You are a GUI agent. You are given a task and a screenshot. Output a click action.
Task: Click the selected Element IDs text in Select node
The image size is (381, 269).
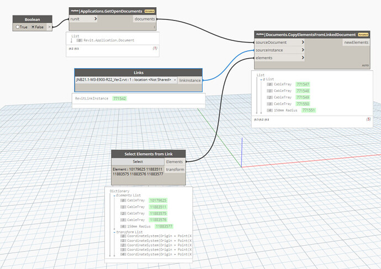[138, 172]
